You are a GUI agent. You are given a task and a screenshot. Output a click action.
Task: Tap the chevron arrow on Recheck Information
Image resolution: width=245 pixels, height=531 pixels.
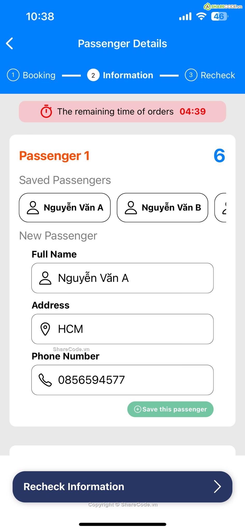[x=217, y=487]
